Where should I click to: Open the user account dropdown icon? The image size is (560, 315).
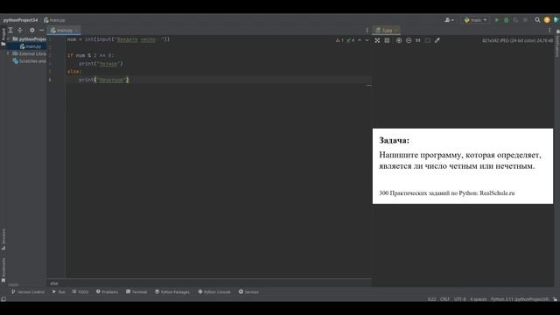pyautogui.click(x=449, y=20)
